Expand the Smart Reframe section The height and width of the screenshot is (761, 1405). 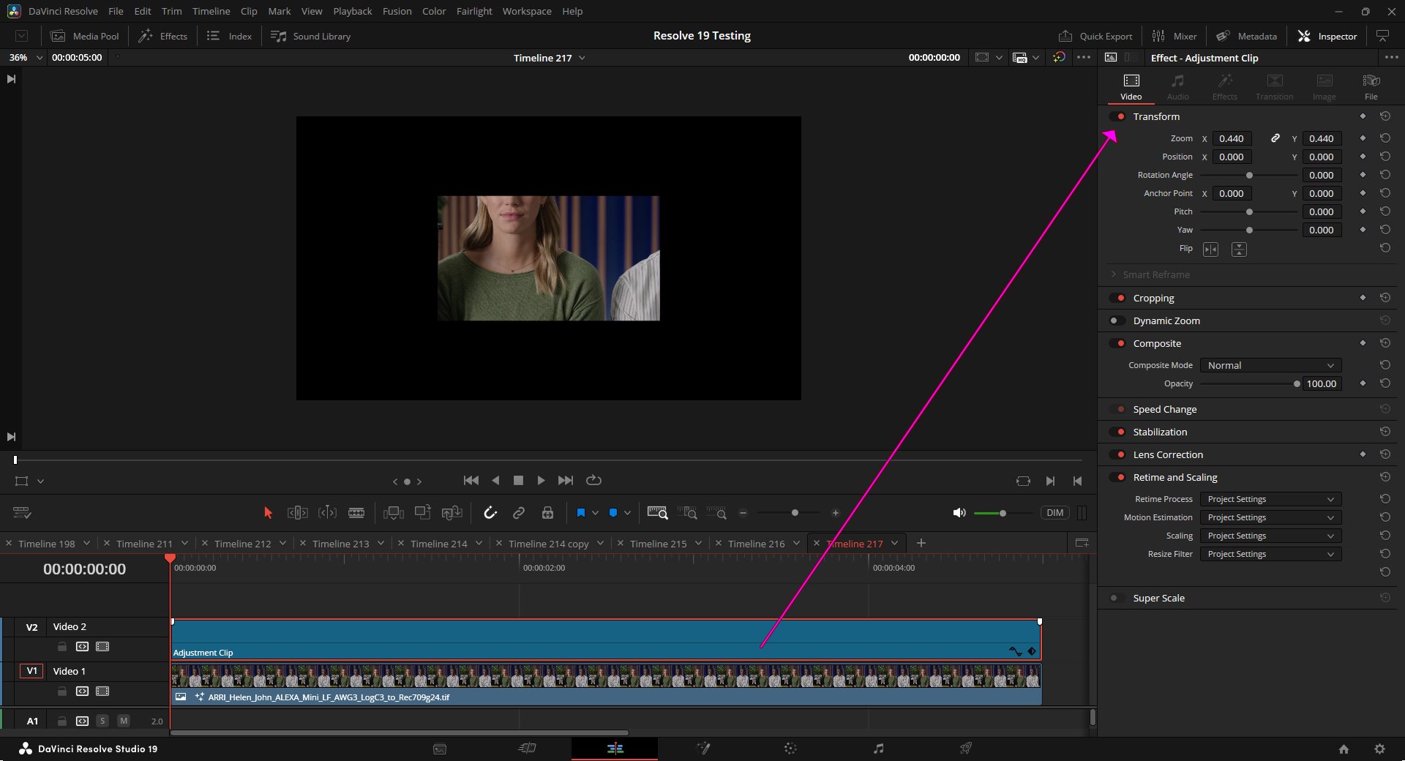pos(1114,274)
